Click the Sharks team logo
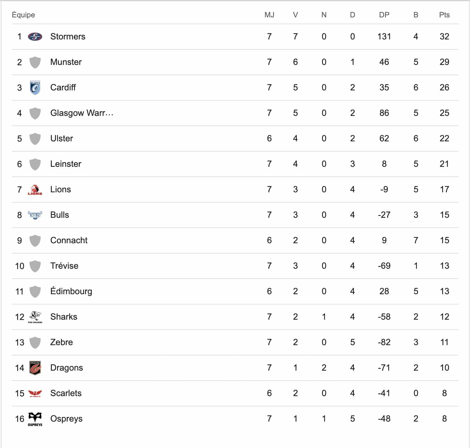The image size is (470, 448). point(35,317)
